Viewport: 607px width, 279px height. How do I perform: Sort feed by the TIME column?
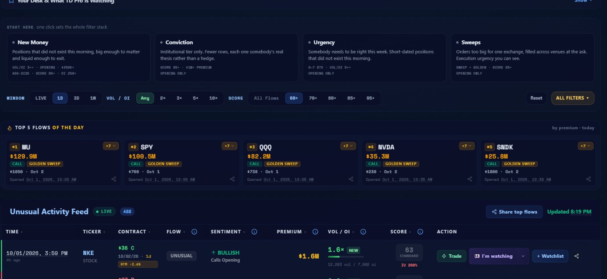coord(14,232)
